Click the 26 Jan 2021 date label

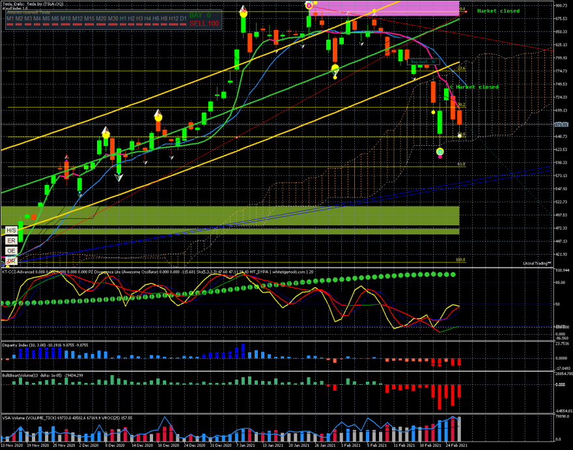point(325,445)
